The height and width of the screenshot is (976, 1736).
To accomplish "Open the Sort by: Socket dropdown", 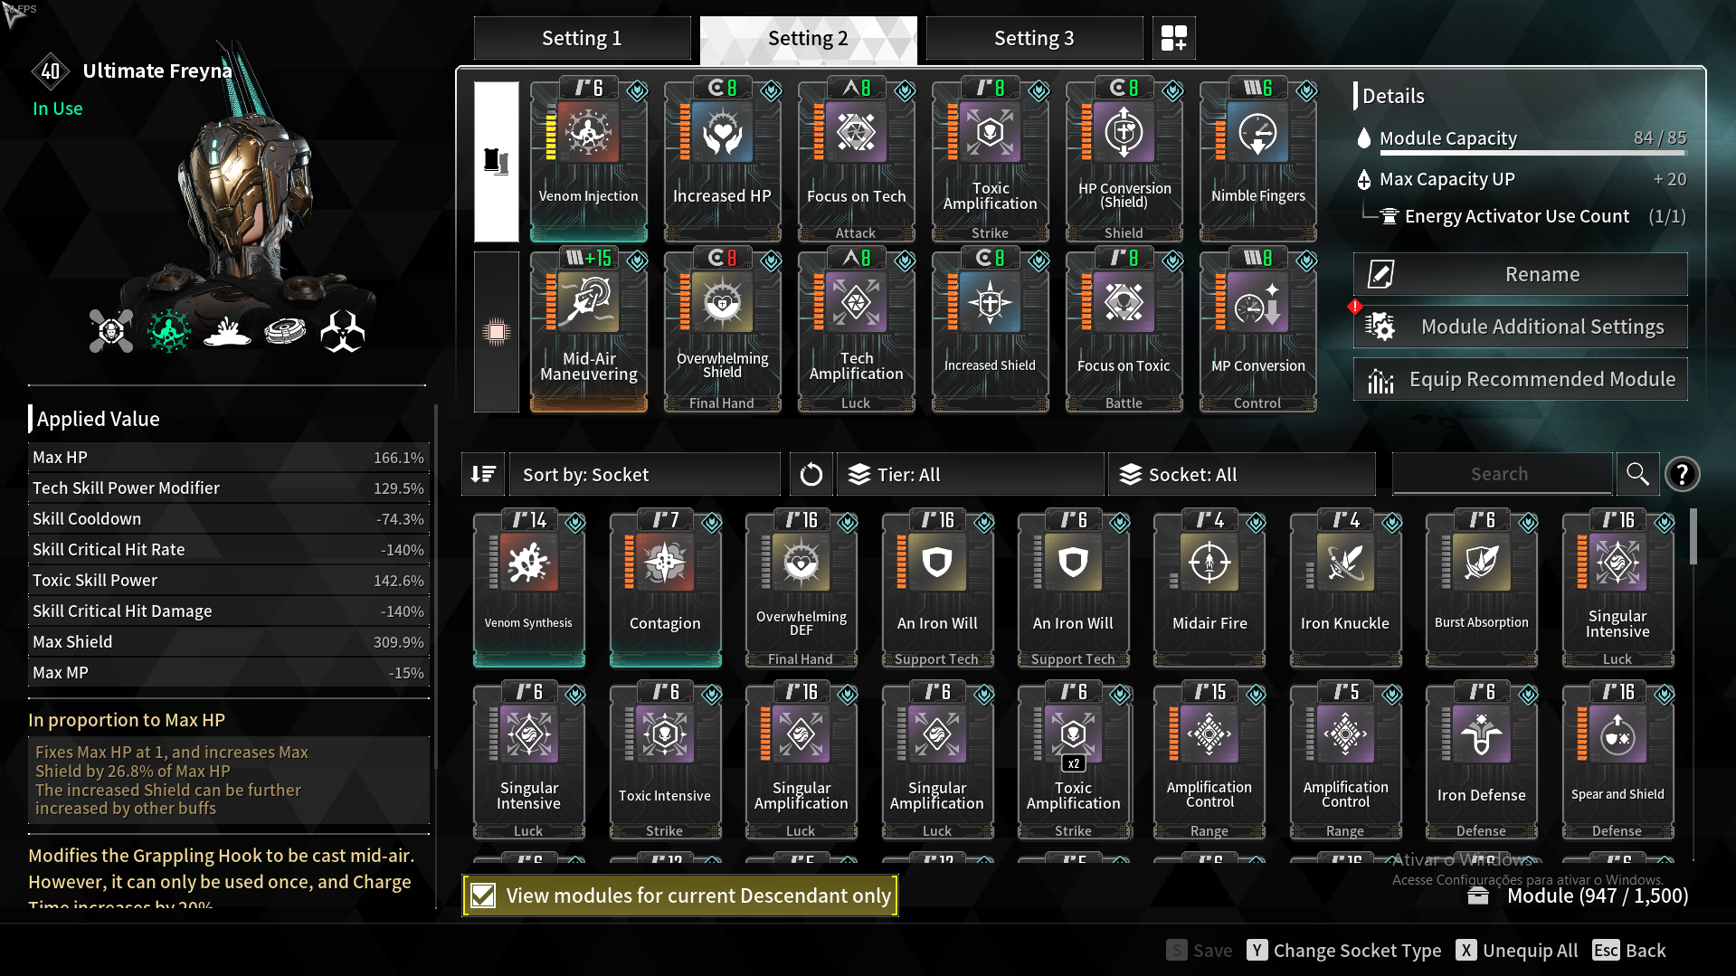I will (x=644, y=474).
